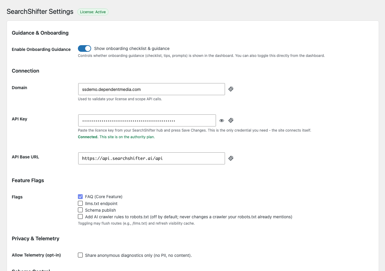Screen dimensions: 385x271
Task: Click the Enable Onboarding Guidance row label
Action: click(41, 49)
